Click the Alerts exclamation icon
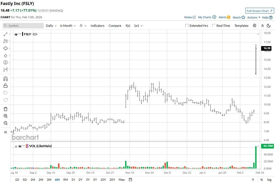Viewport: 275px width, 183px height. click(229, 17)
